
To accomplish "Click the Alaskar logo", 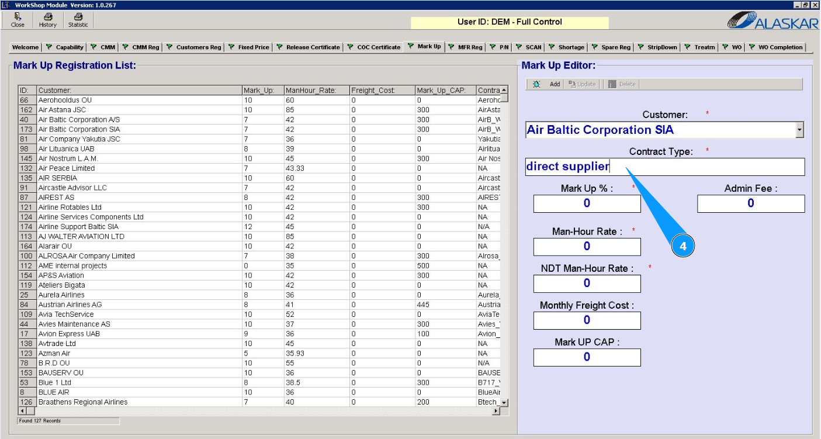I will click(x=772, y=21).
